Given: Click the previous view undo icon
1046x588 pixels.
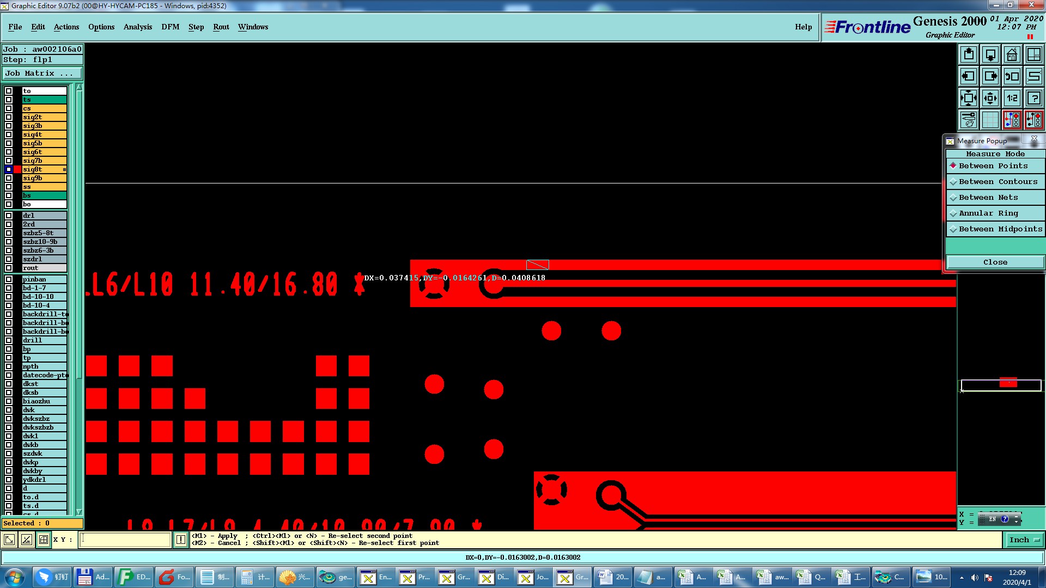Looking at the screenshot, I should pos(1012,76).
